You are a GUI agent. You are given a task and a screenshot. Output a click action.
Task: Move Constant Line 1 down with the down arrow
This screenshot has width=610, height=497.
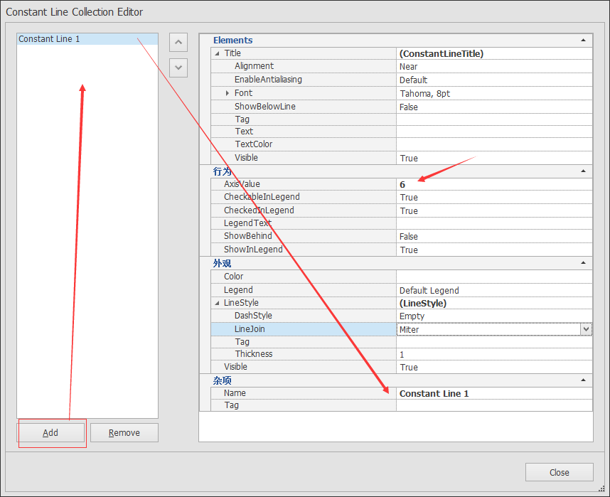[178, 68]
